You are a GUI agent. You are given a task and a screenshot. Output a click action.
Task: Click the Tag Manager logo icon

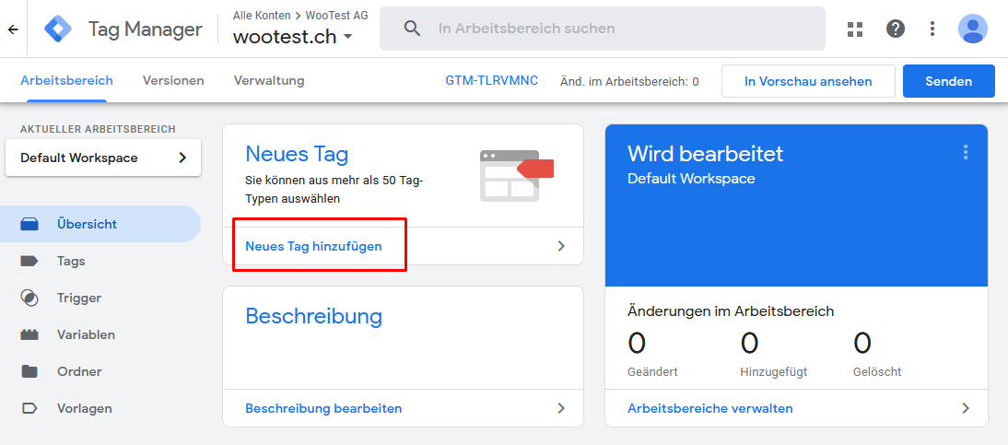point(58,29)
